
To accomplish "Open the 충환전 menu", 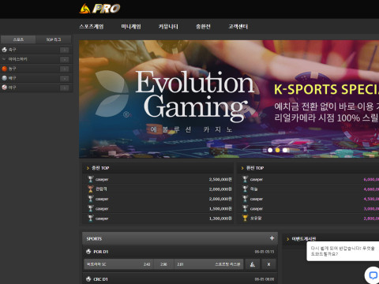I will point(203,27).
